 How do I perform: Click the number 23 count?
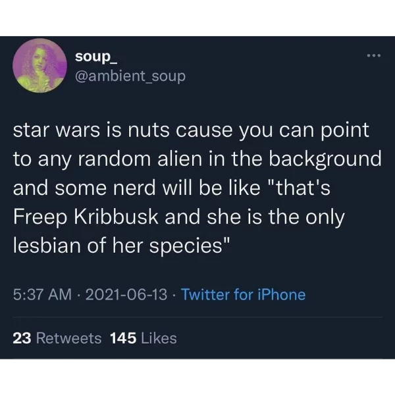click(22, 338)
